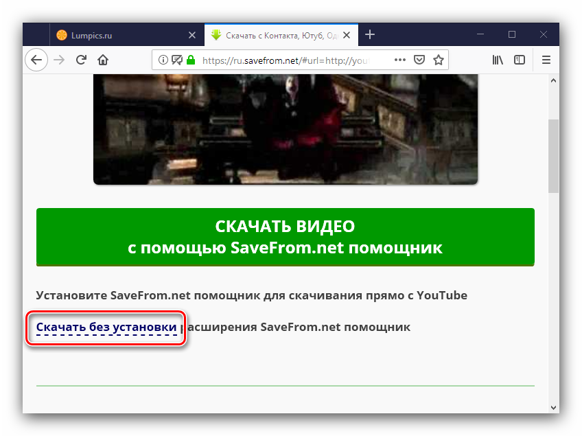
Task: Open the page actions three-dot menu
Action: click(400, 60)
